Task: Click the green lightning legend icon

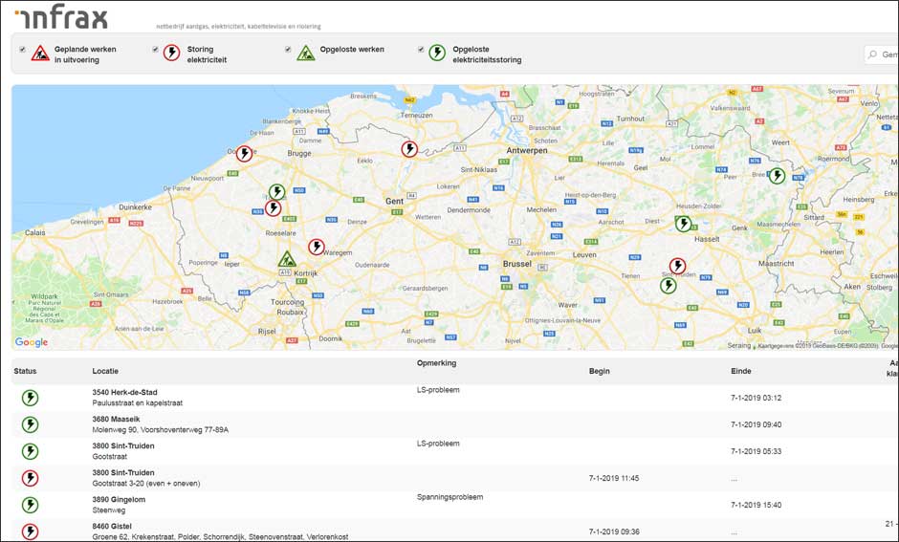Action: click(437, 53)
